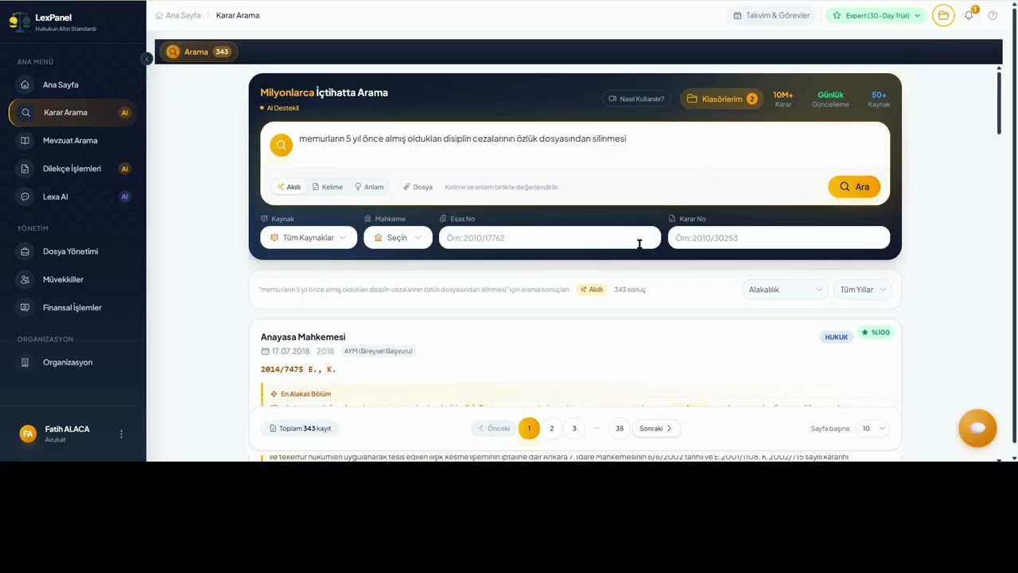Image resolution: width=1018 pixels, height=573 pixels.
Task: Click the HUKUK tag on result
Action: [836, 337]
